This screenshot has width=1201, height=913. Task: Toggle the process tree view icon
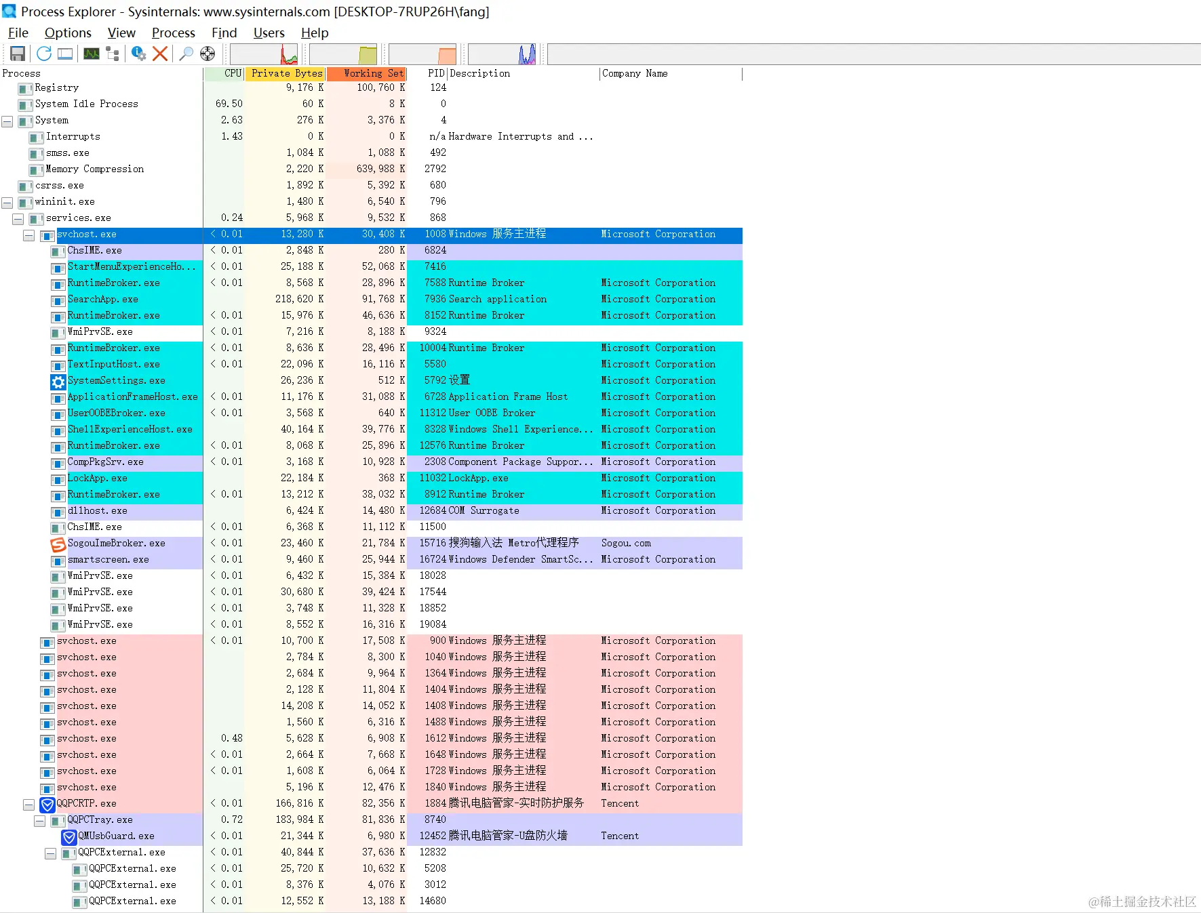click(x=113, y=54)
